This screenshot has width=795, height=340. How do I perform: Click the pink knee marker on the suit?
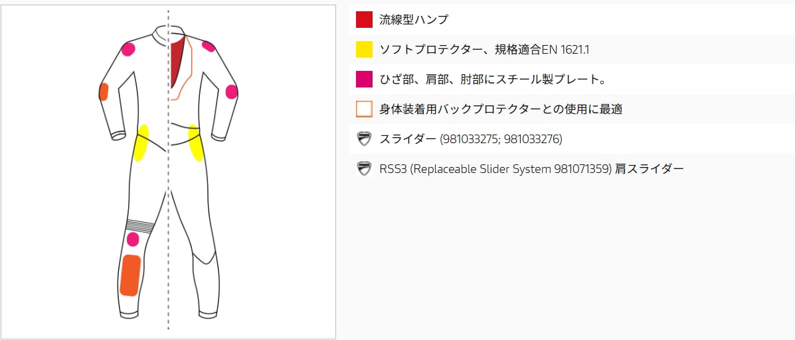(x=133, y=239)
